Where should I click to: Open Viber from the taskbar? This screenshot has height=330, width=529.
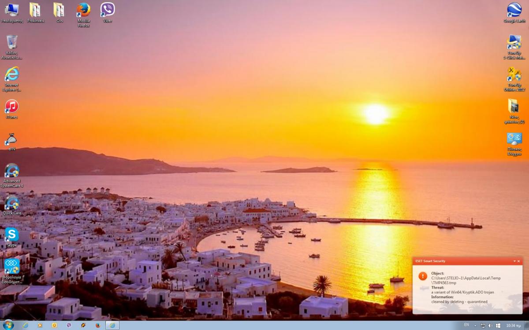point(69,325)
